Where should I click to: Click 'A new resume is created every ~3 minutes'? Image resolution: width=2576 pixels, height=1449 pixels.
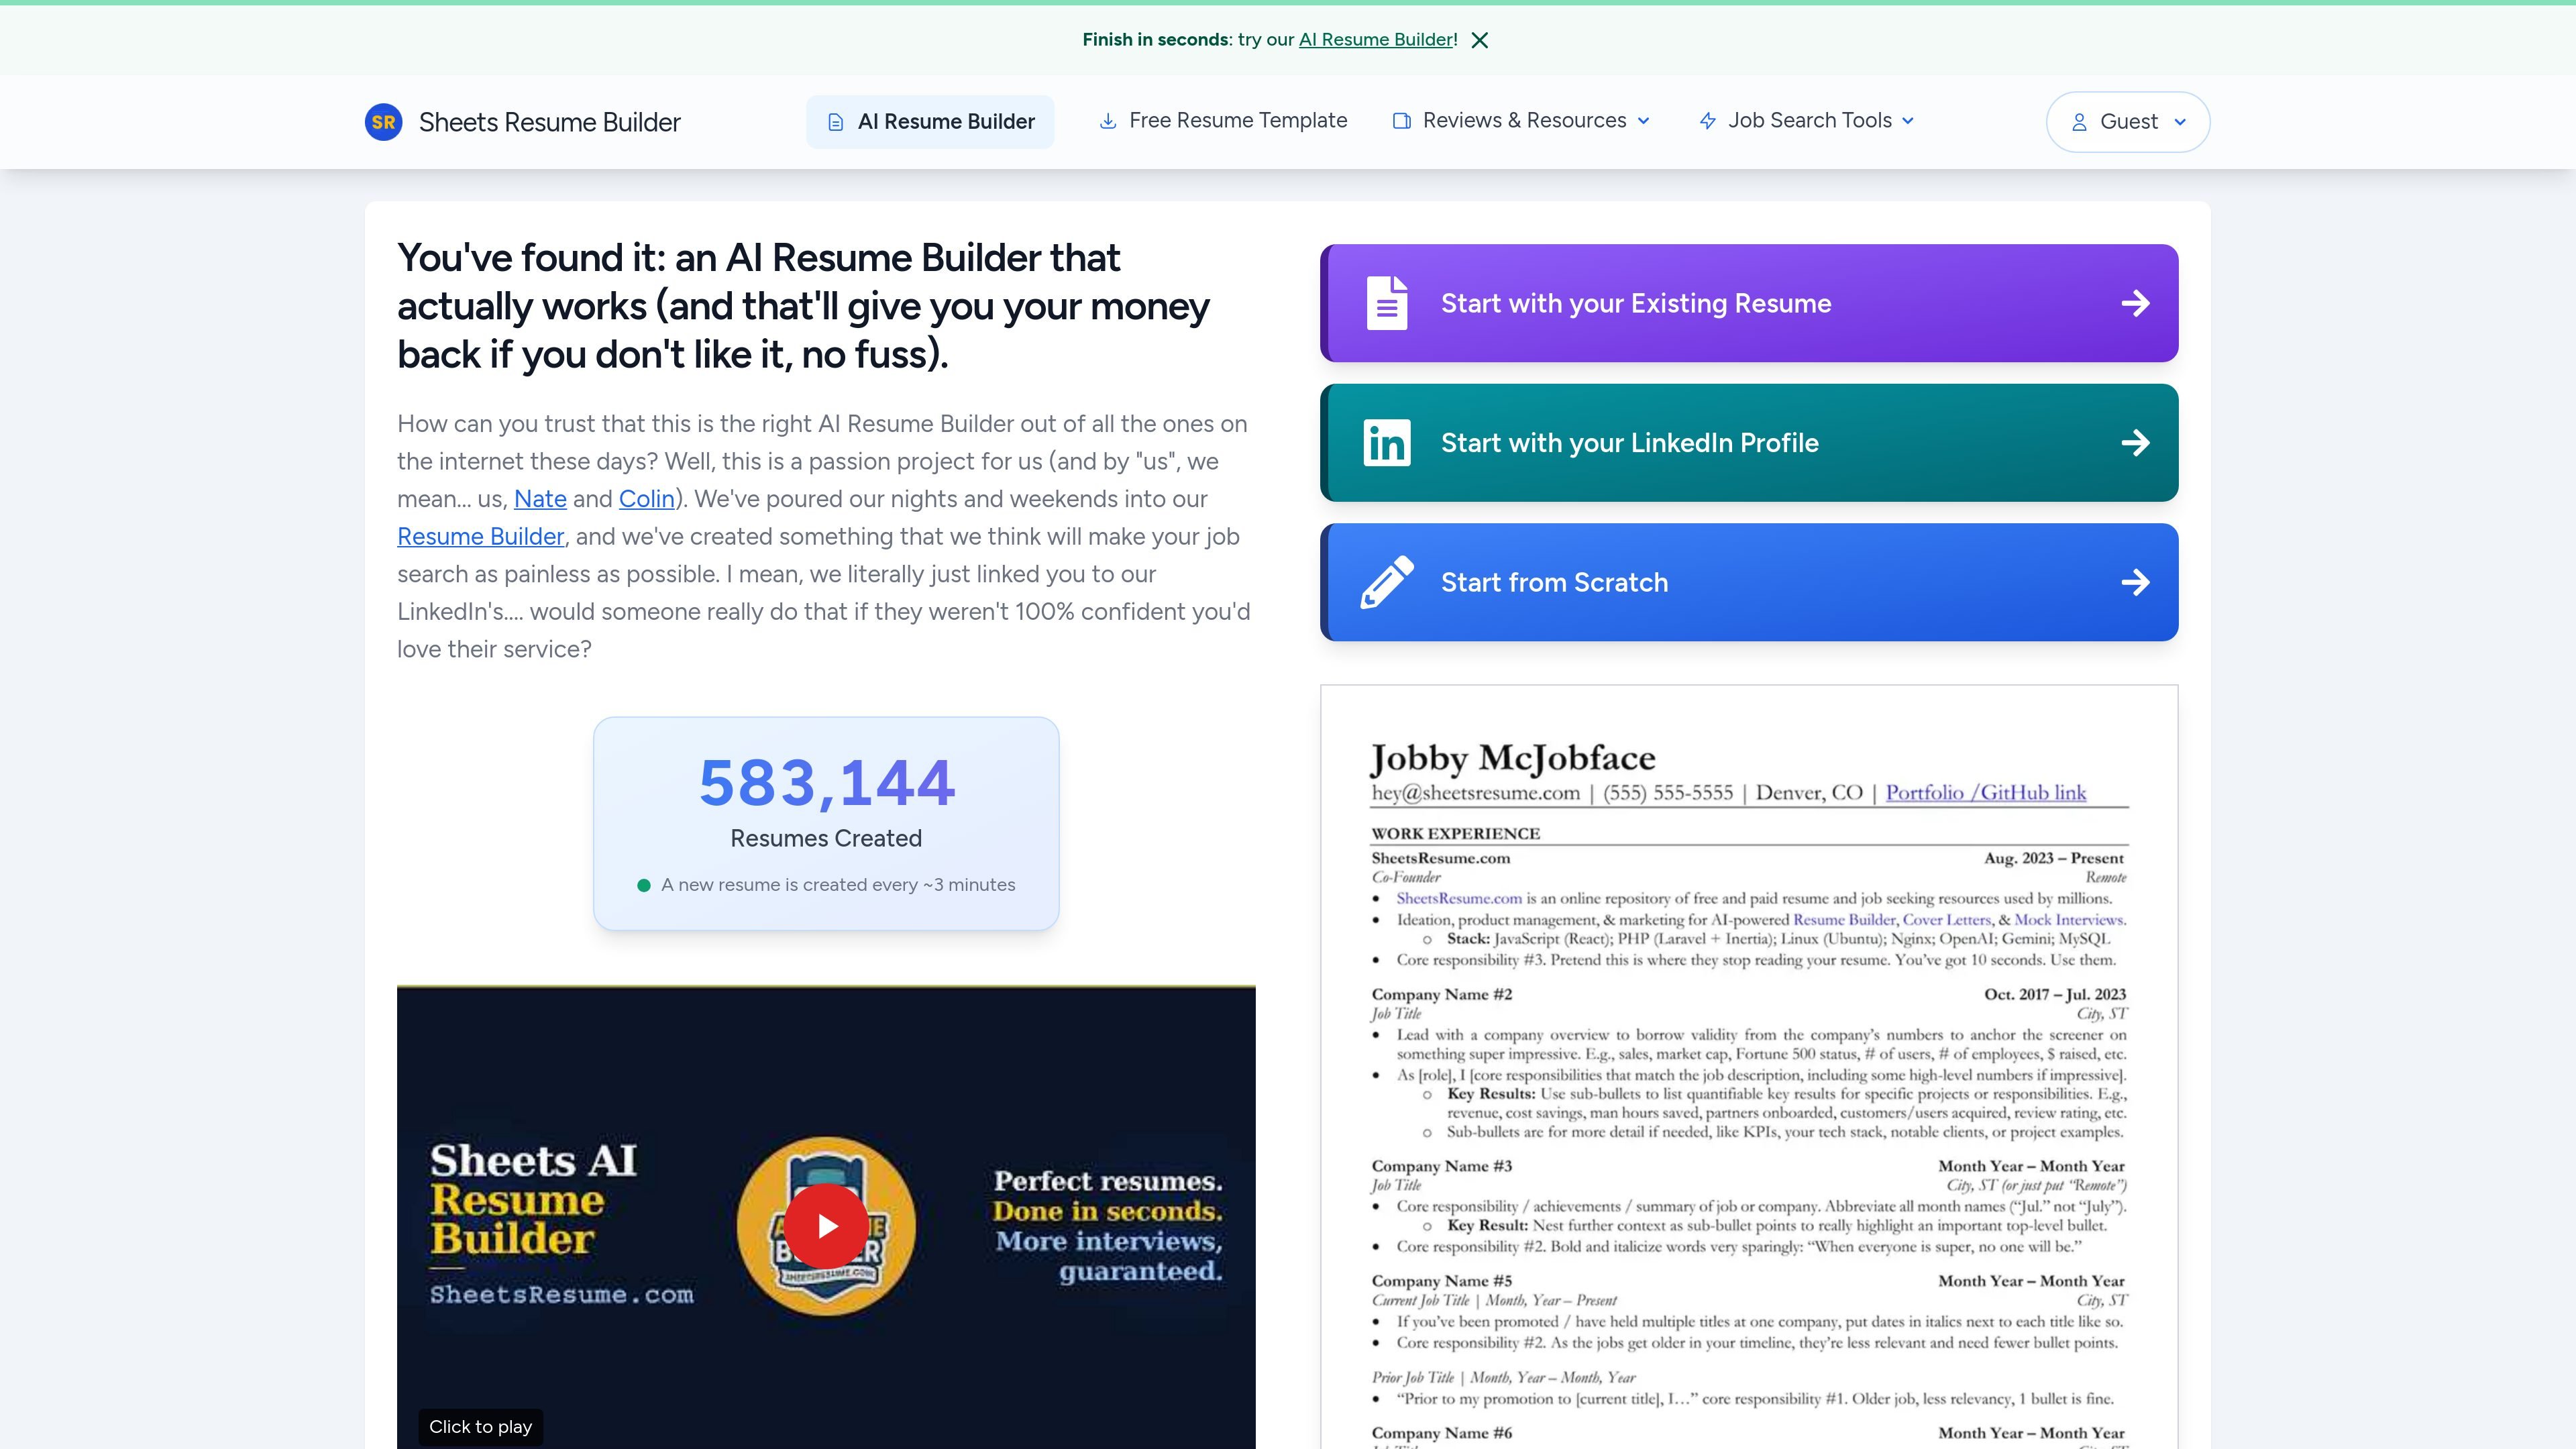coord(838,885)
